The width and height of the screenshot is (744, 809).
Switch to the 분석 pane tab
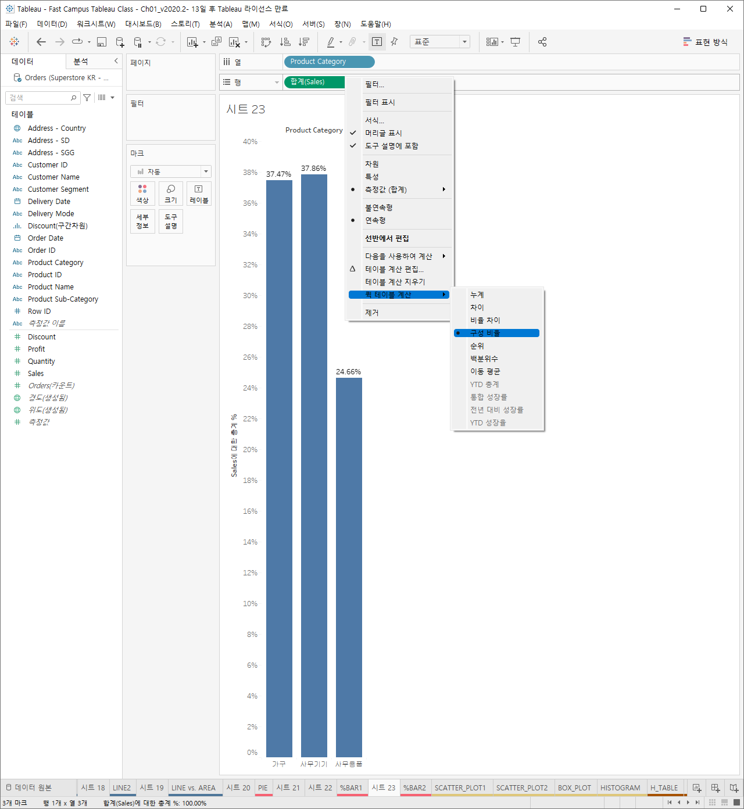tap(81, 61)
